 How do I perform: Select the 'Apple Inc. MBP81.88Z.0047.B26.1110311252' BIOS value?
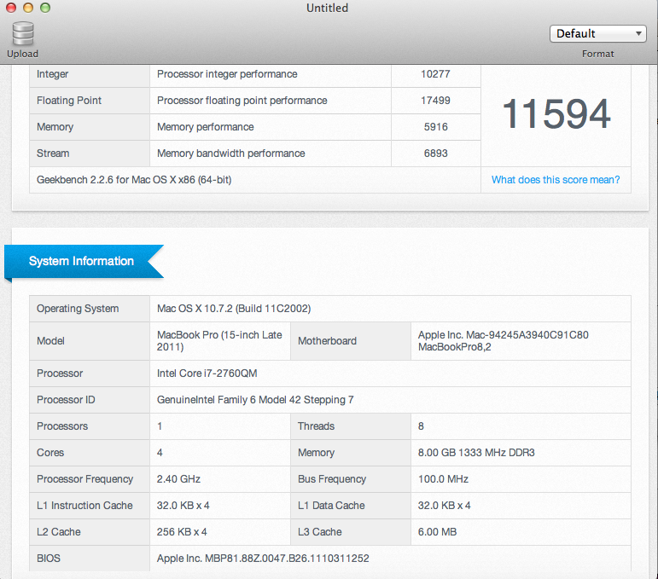click(x=263, y=559)
